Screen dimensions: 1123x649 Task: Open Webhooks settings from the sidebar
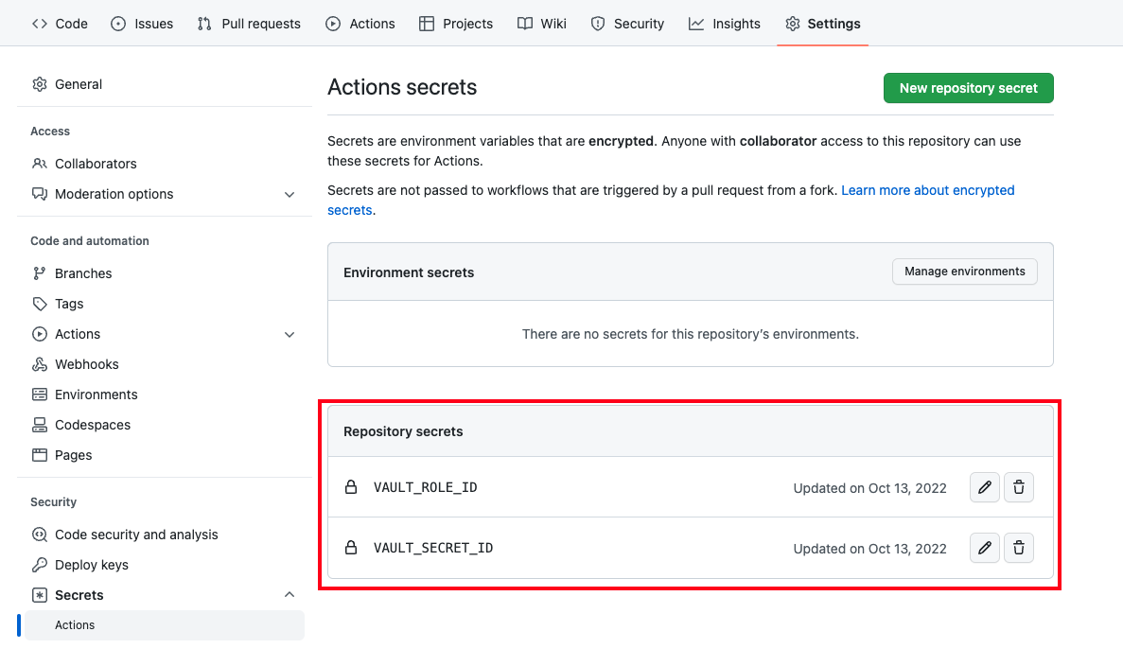tap(86, 363)
